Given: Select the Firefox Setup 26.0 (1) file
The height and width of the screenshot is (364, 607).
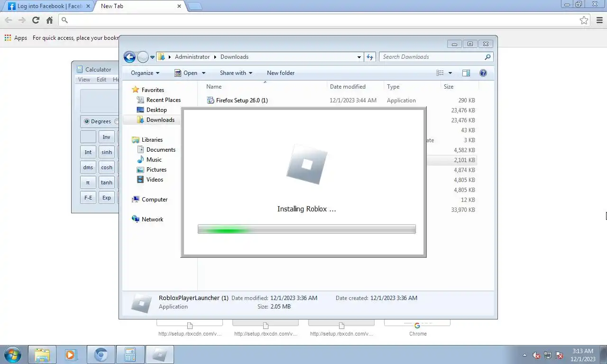Looking at the screenshot, I should (242, 100).
